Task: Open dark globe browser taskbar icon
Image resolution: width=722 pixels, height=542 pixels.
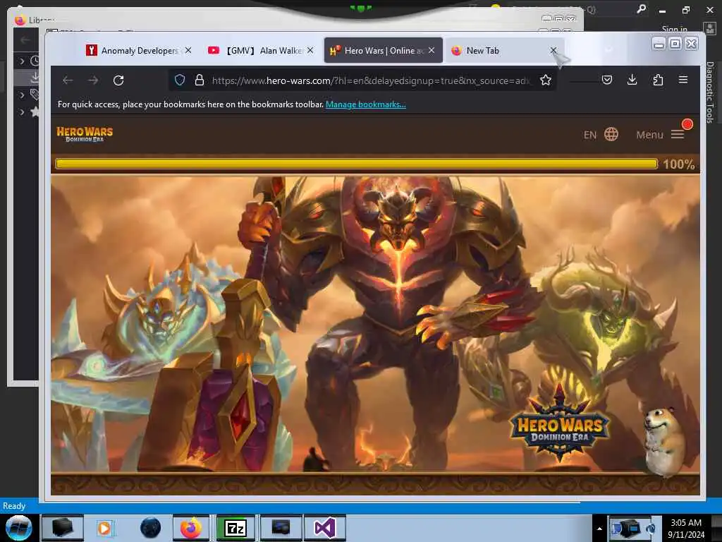Action: (150, 528)
